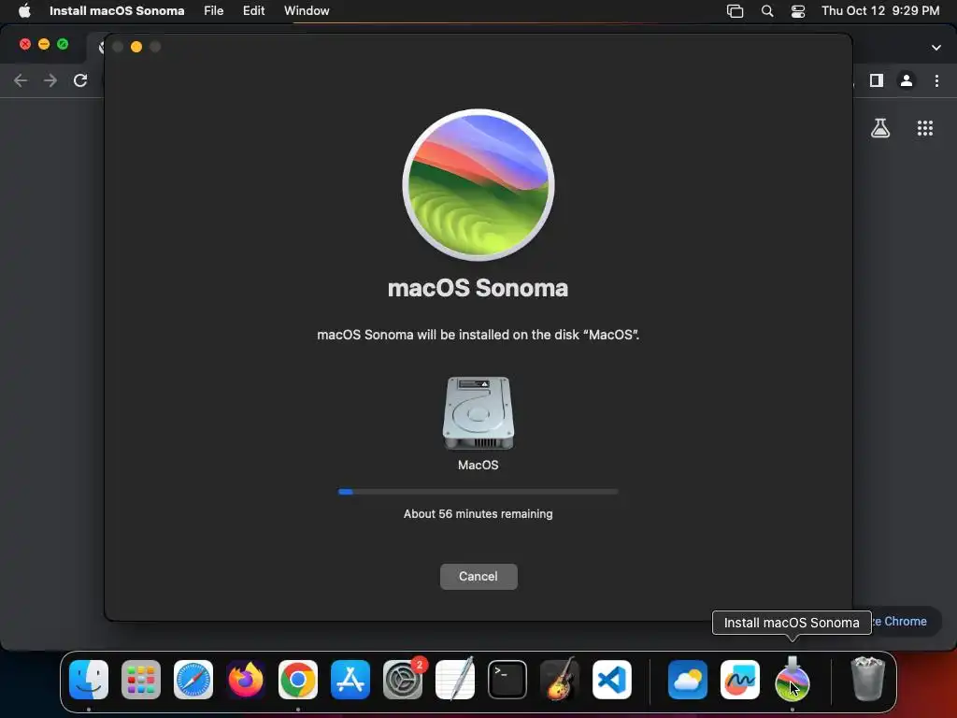Open Firefox from the Dock
This screenshot has width=957, height=718.
(246, 680)
